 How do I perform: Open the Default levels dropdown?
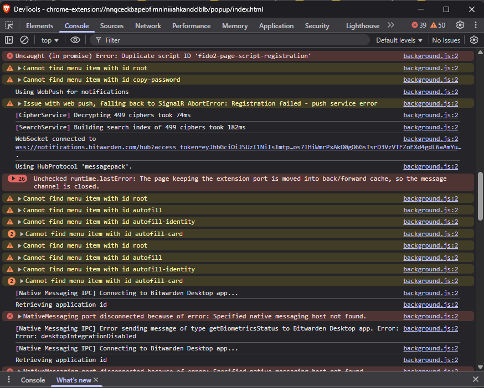[x=399, y=40]
